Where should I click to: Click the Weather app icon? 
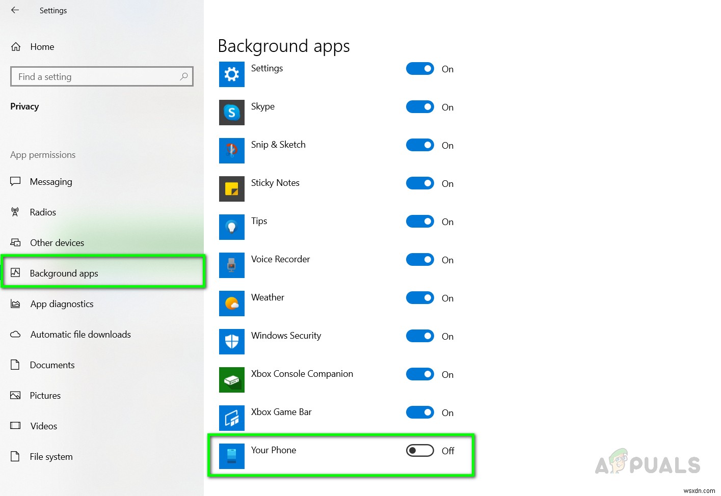point(231,304)
